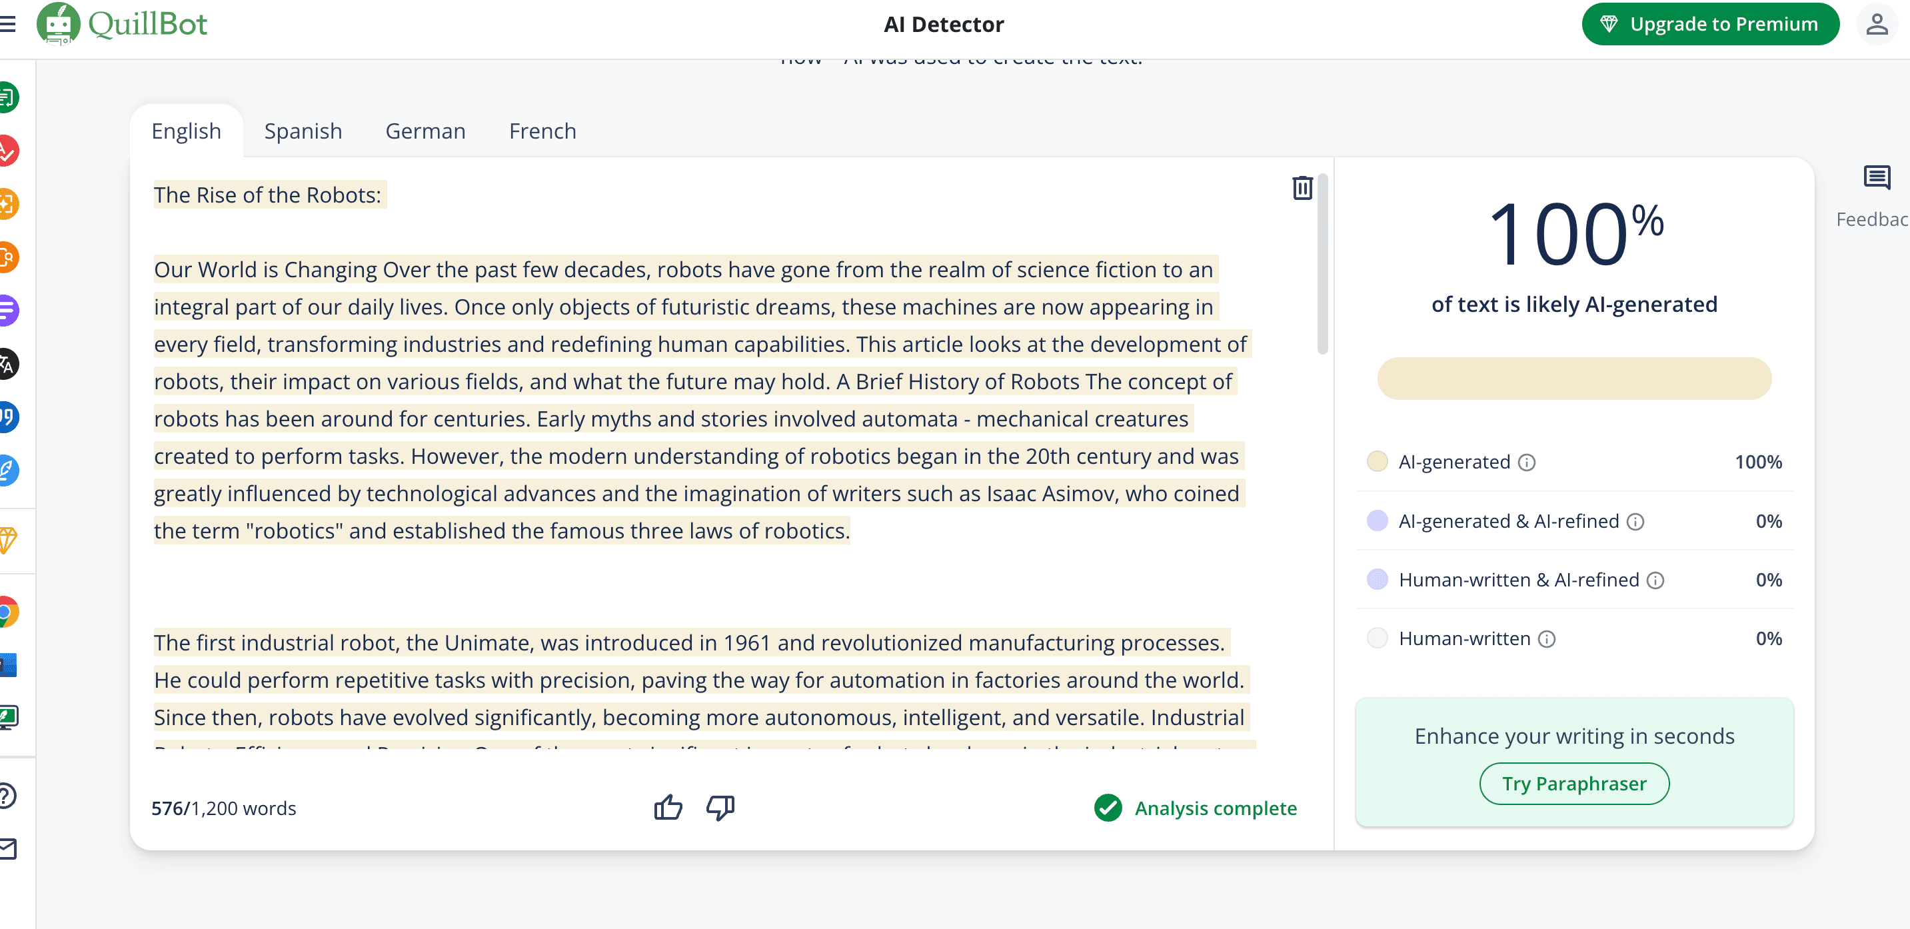Open the hamburger menu
1910x929 pixels.
(x=7, y=25)
